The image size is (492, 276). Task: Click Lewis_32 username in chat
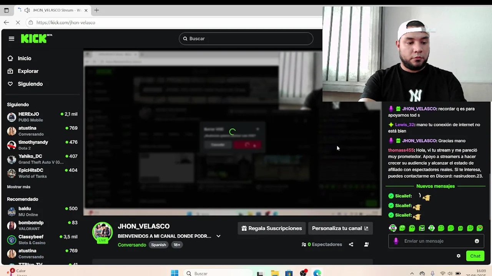point(404,125)
